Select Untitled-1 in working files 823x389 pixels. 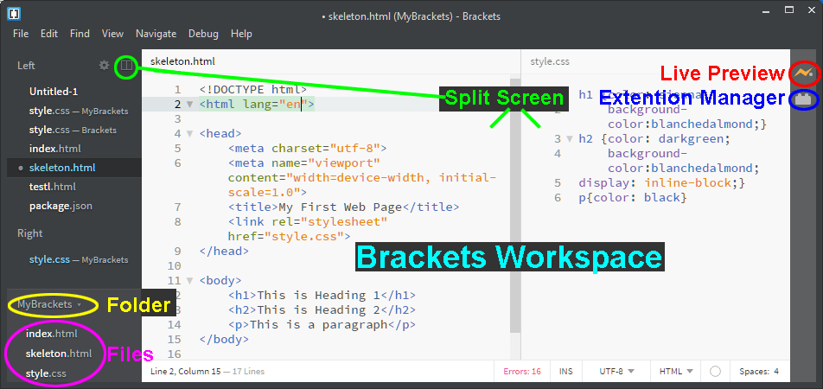[54, 92]
